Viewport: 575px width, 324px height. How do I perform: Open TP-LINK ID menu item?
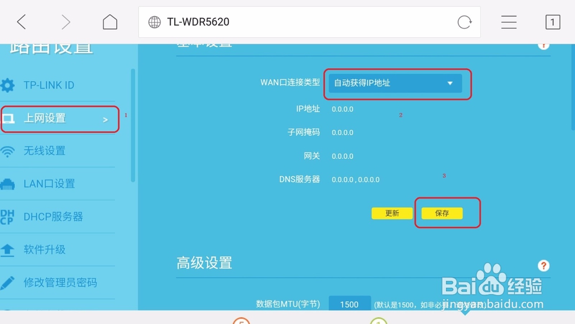pos(57,85)
